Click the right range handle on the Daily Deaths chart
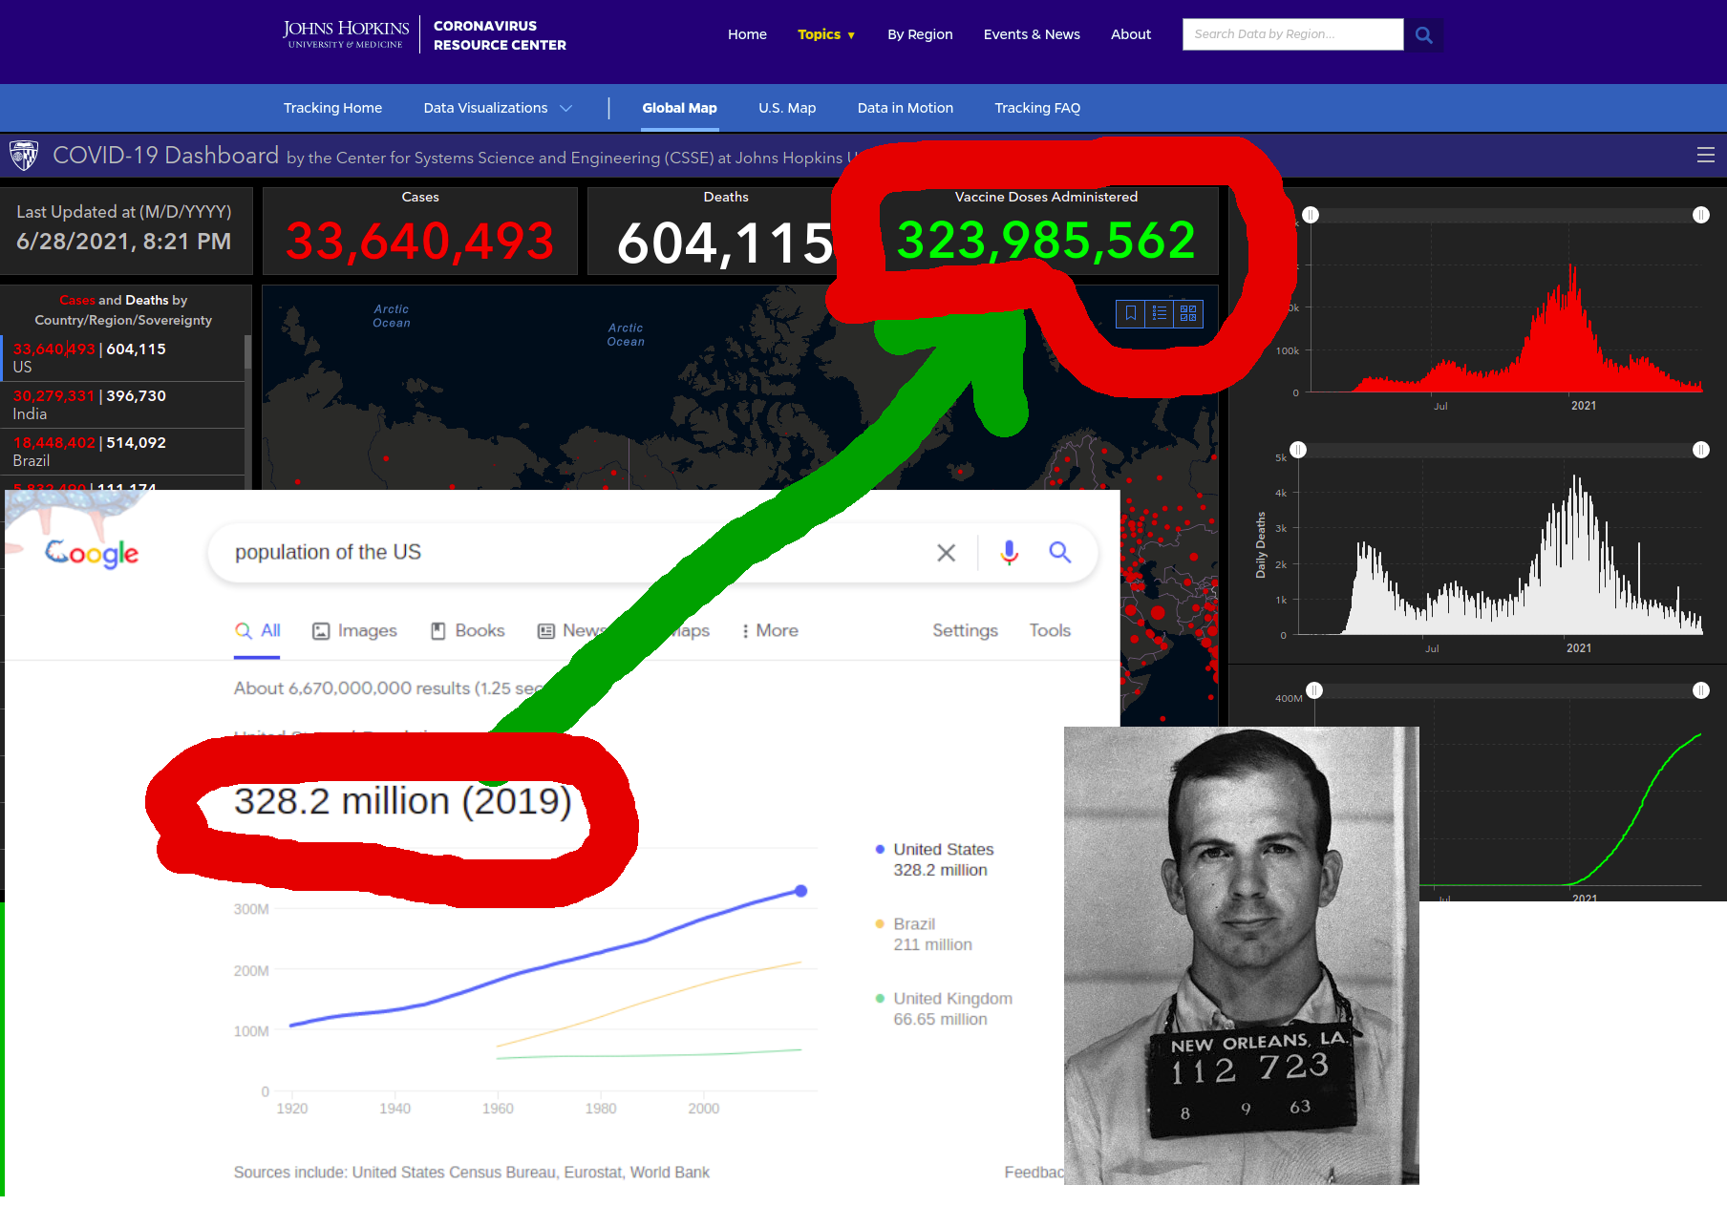This screenshot has height=1206, width=1727. coord(1701,450)
